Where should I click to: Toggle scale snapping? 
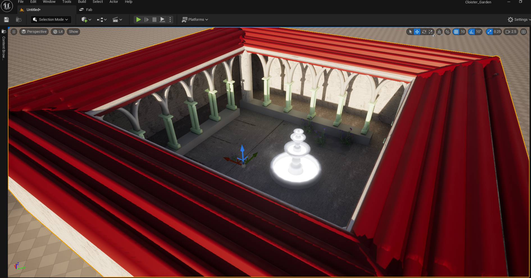coord(489,32)
